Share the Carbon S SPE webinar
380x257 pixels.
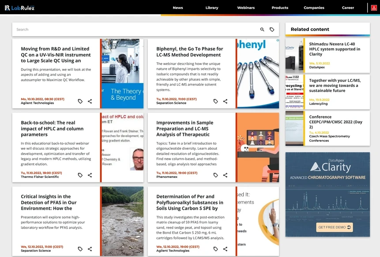click(x=226, y=249)
